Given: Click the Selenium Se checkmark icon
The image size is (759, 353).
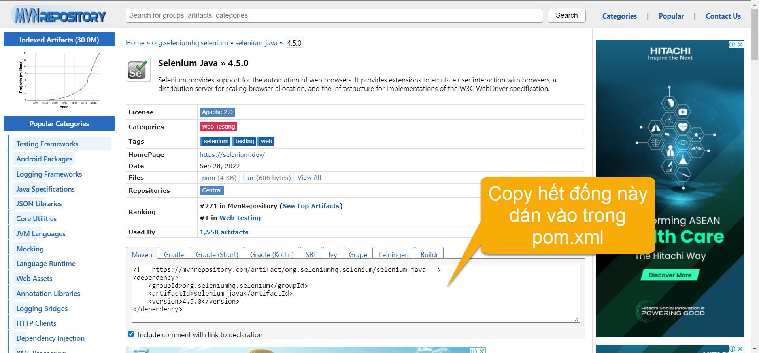Looking at the screenshot, I should 138,70.
